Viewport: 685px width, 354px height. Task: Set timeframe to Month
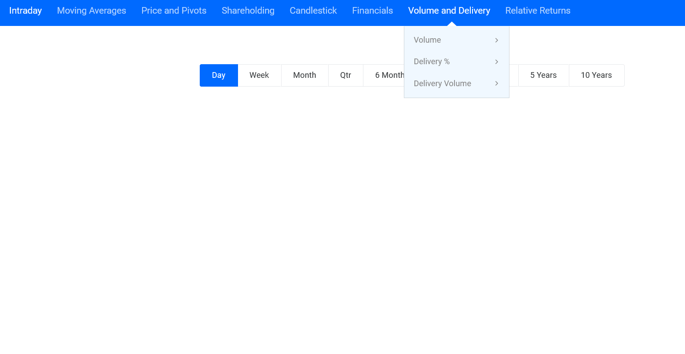point(304,75)
